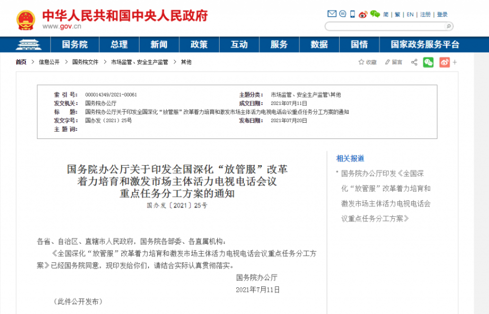
Task: Click the search magnifier icon
Action: click(x=448, y=26)
